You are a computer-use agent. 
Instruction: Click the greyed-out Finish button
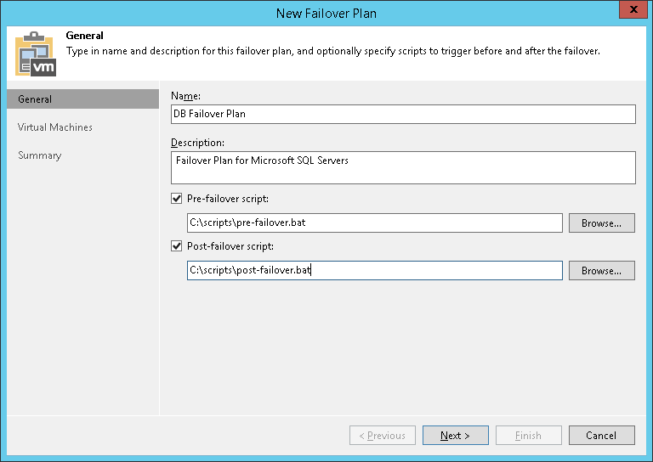[528, 436]
